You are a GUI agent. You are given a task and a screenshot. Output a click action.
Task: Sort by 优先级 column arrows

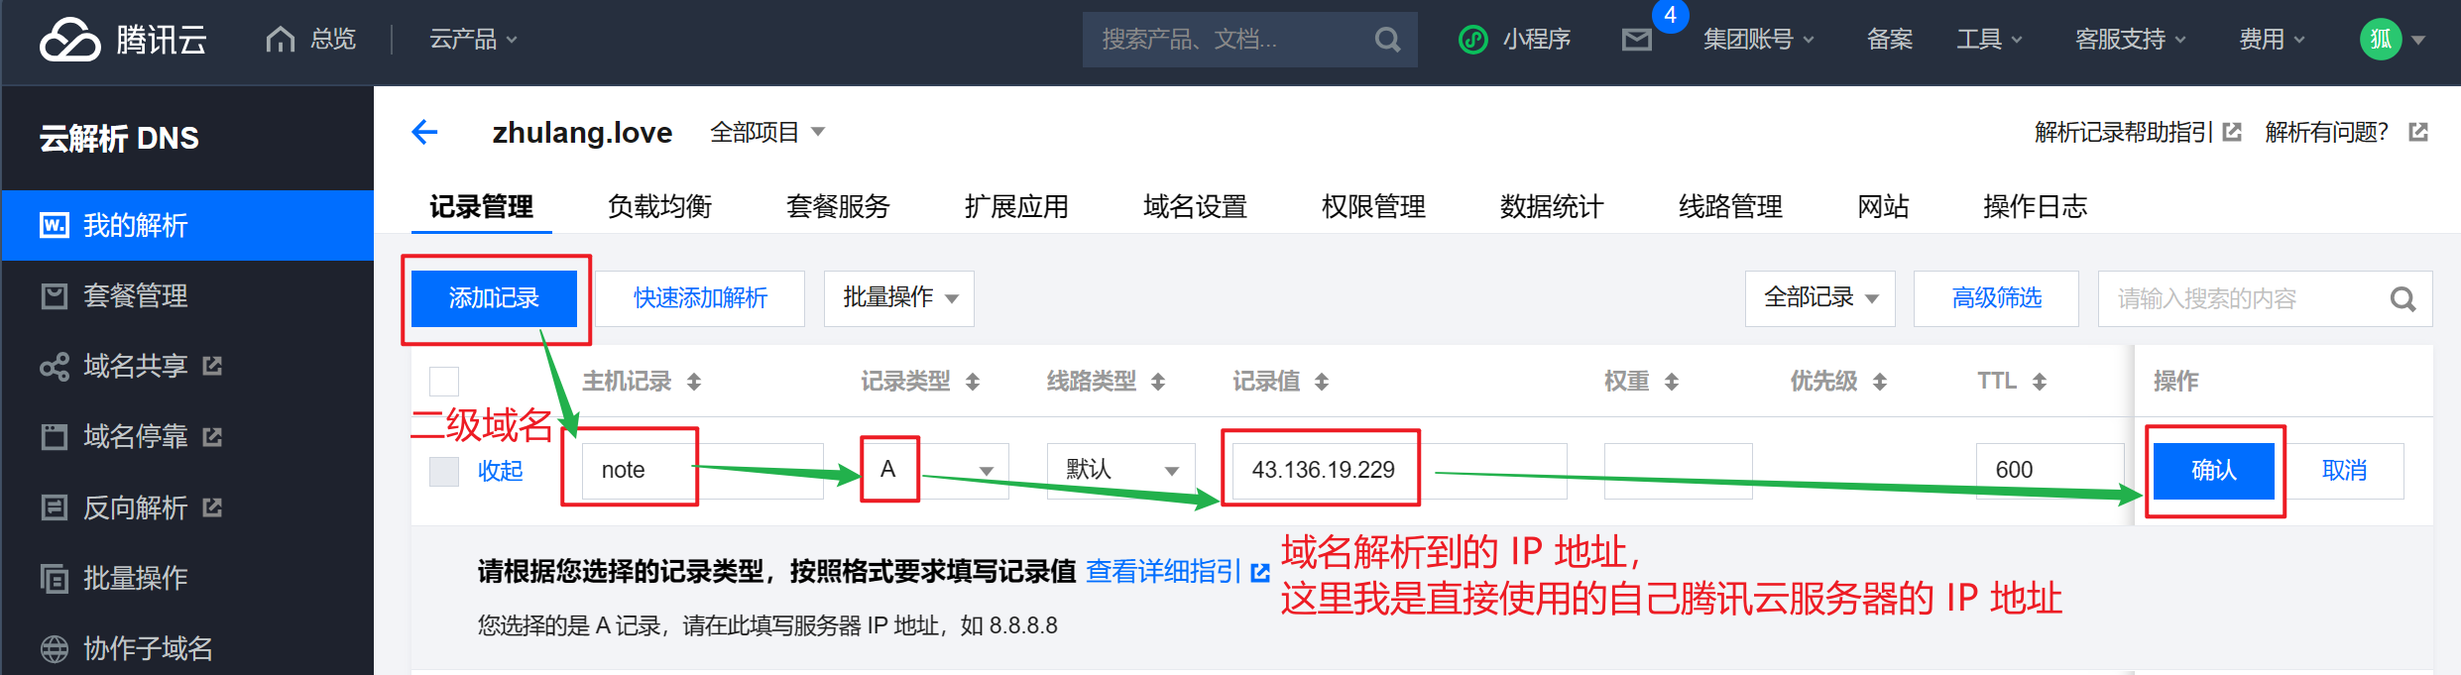[x=1880, y=382]
